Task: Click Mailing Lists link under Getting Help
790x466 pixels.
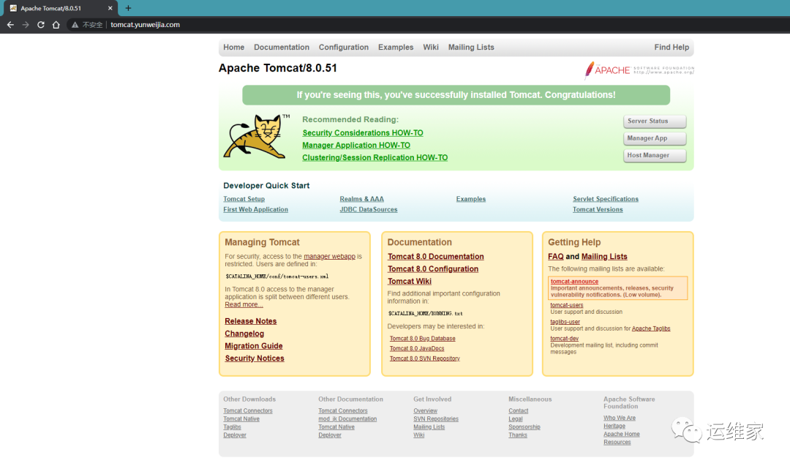Action: (x=604, y=257)
